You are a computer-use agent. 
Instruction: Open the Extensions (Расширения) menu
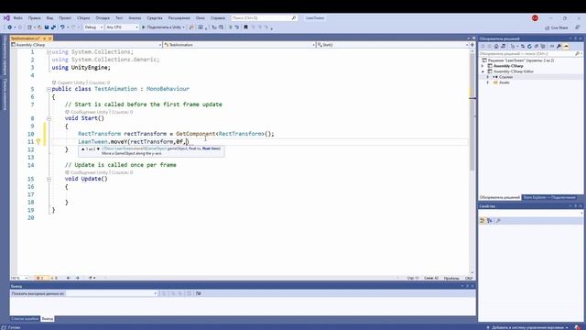coord(179,18)
